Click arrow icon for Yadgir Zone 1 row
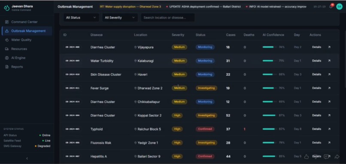The width and height of the screenshot is (346, 164). click(329, 143)
